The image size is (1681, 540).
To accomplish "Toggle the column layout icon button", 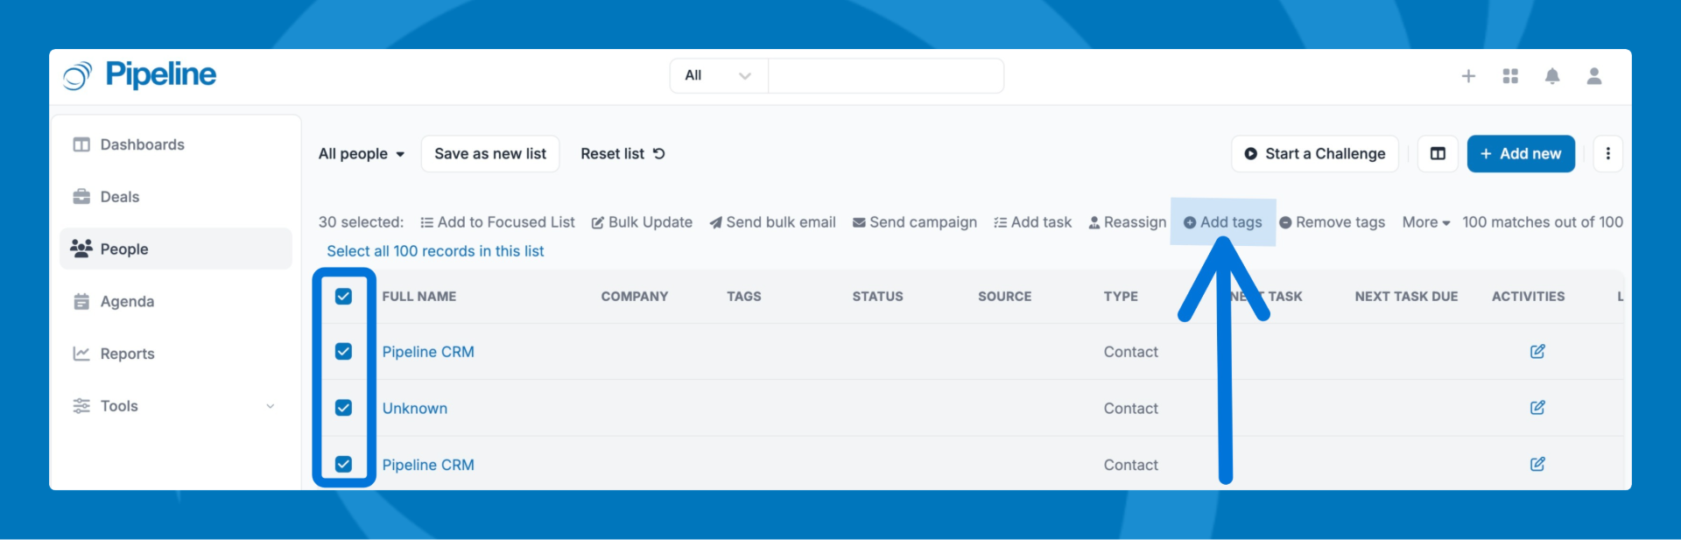I will tap(1438, 154).
